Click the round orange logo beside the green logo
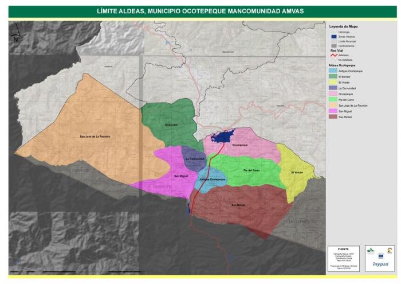The width and height of the screenshot is (401, 284). pos(390,250)
